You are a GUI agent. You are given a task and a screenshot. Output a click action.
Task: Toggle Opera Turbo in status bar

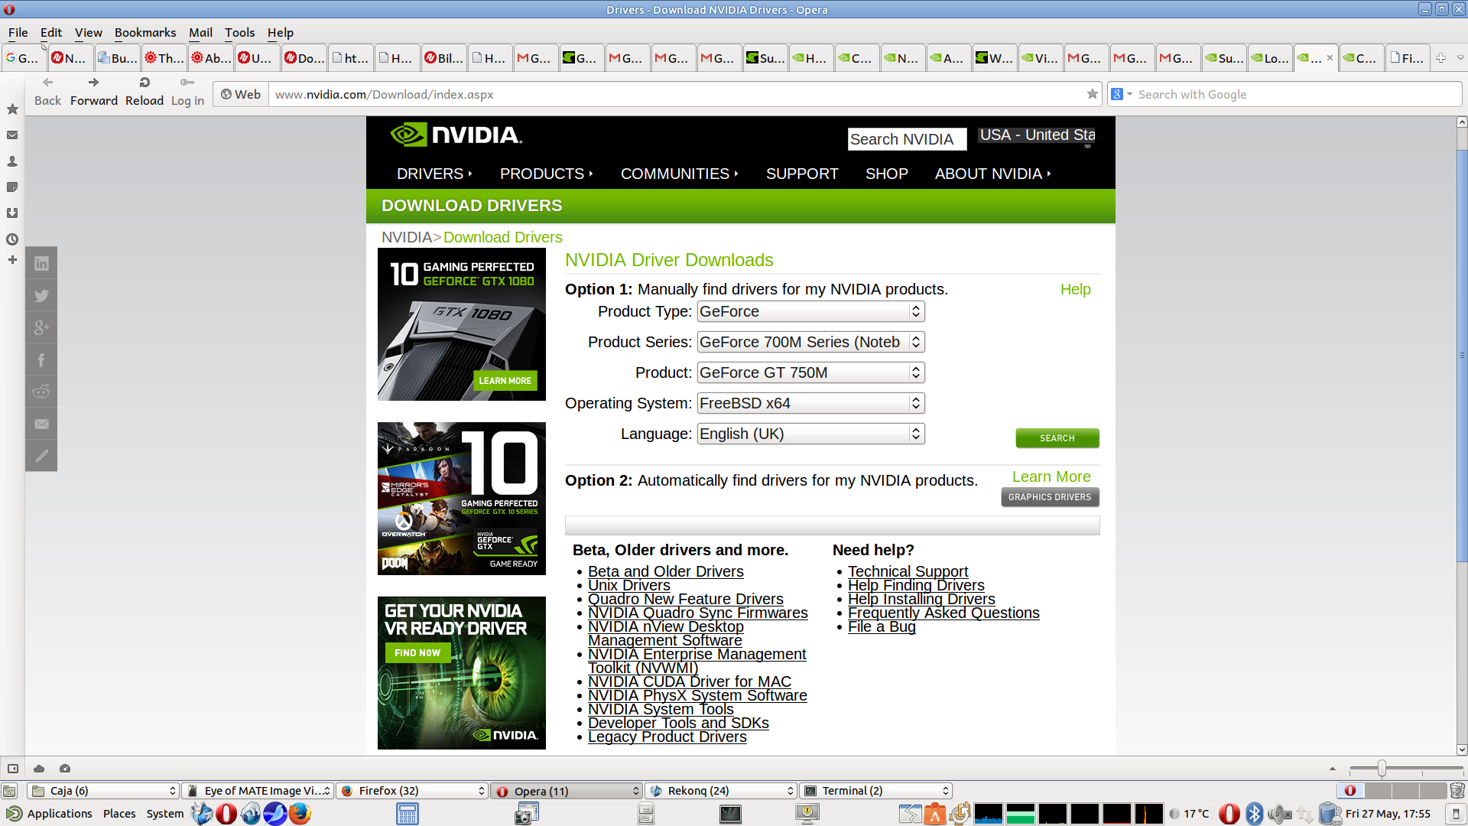[x=65, y=769]
